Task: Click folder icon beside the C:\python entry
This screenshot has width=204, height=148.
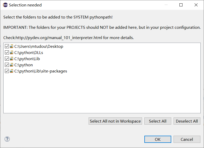Action: [x=12, y=65]
